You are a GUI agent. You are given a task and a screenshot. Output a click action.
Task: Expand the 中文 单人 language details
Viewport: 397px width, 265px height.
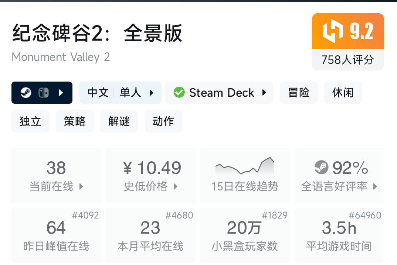coord(151,93)
